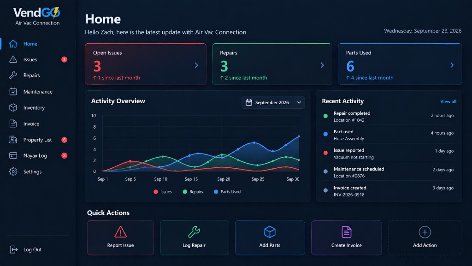The width and height of the screenshot is (472, 266).
Task: Click the Settings gear icon
Action: [x=13, y=171]
